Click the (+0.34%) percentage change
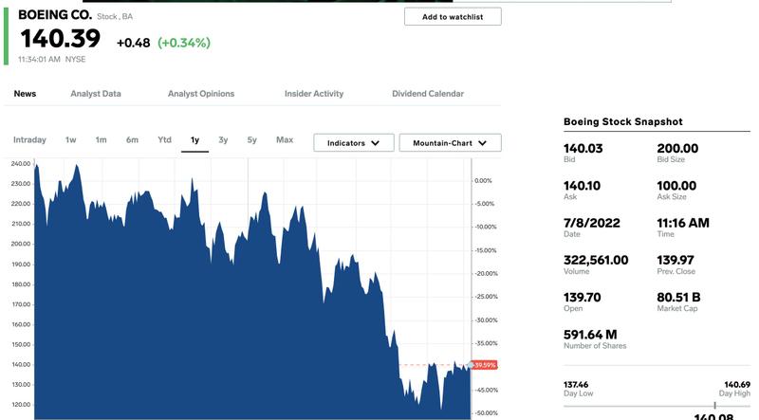 point(184,43)
